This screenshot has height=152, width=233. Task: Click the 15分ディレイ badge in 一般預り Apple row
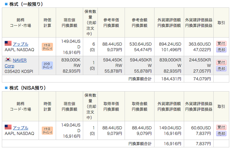point(47,47)
